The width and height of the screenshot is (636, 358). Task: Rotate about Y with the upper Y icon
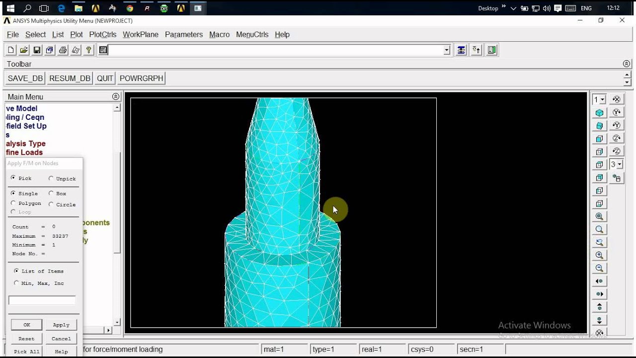(x=617, y=112)
